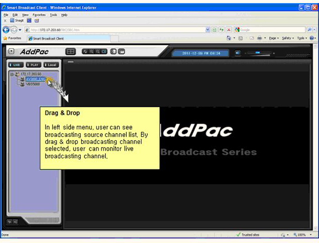Select the 172.17.203.60 server entry
319x243 pixels.
click(x=31, y=74)
